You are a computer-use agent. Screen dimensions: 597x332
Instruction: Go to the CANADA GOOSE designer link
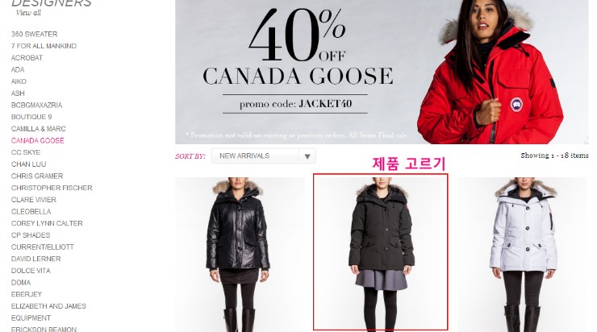pos(38,141)
